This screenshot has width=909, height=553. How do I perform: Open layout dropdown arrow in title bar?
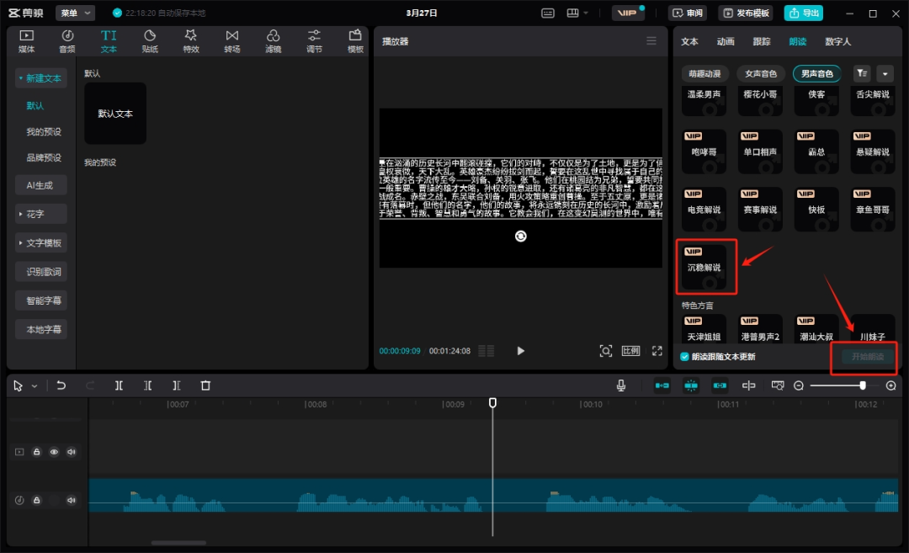[x=586, y=13]
